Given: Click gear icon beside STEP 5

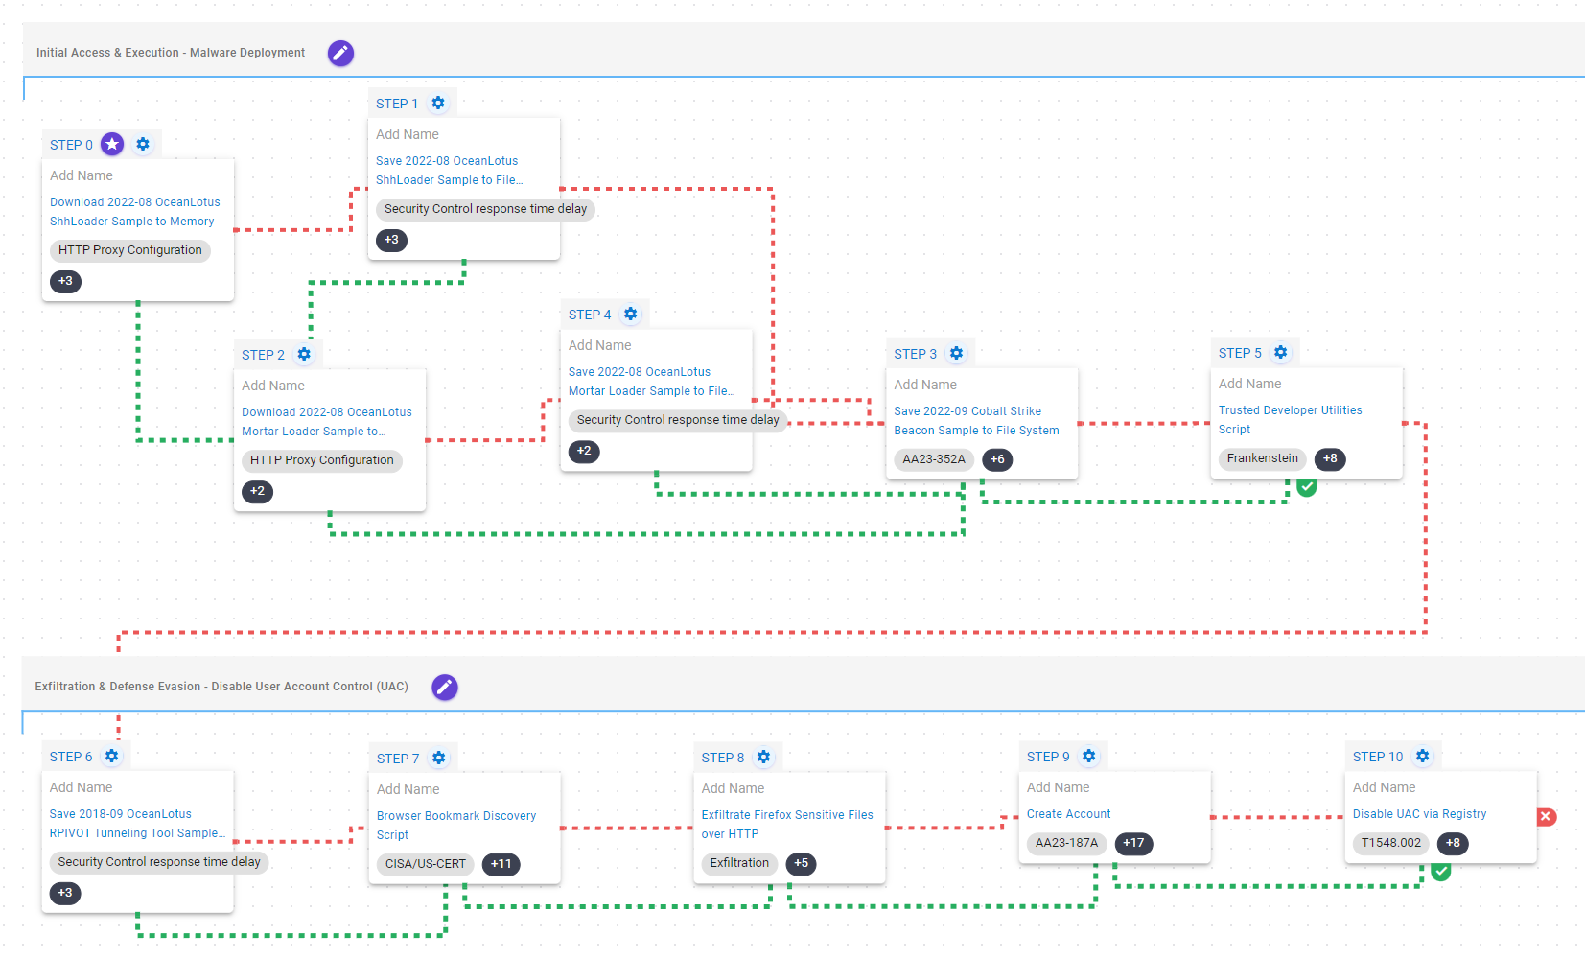Looking at the screenshot, I should pyautogui.click(x=1280, y=353).
